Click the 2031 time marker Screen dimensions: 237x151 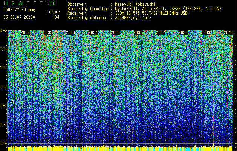coord(25,32)
